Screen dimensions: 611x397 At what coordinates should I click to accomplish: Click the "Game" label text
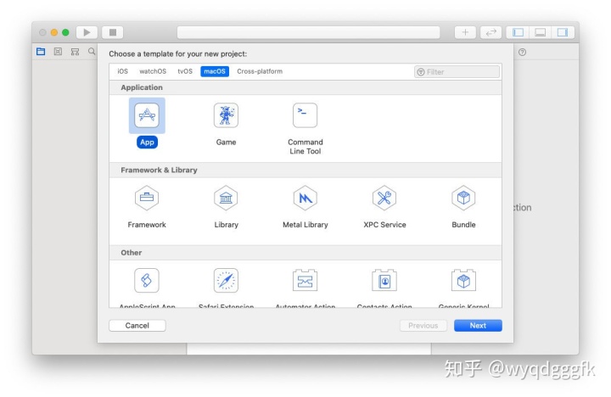point(226,143)
